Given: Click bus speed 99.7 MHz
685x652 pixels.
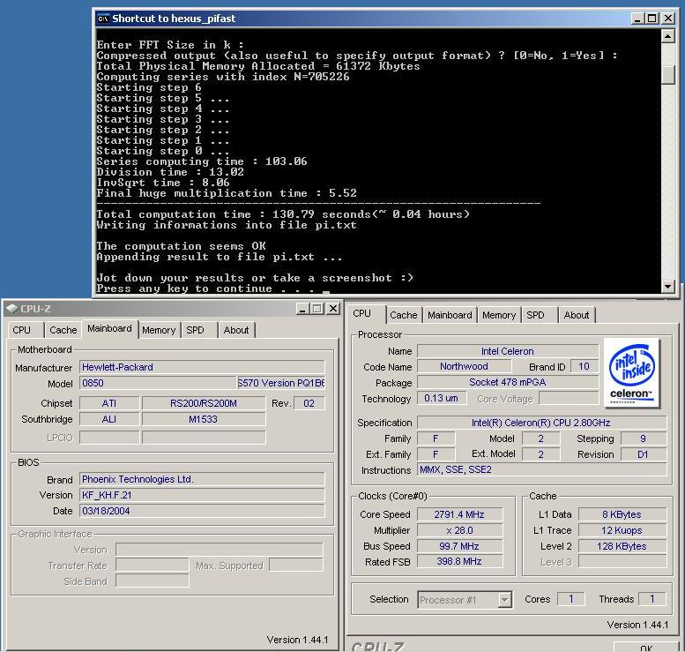Looking at the screenshot, I should 459,546.
